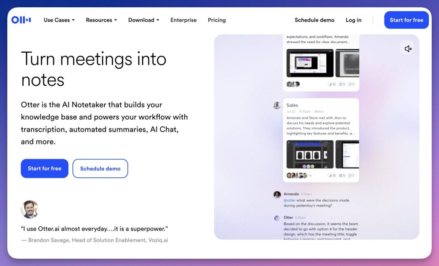The width and height of the screenshot is (439, 266).
Task: Open the first screenshot thumbnail in Sales card
Action: coord(310,154)
